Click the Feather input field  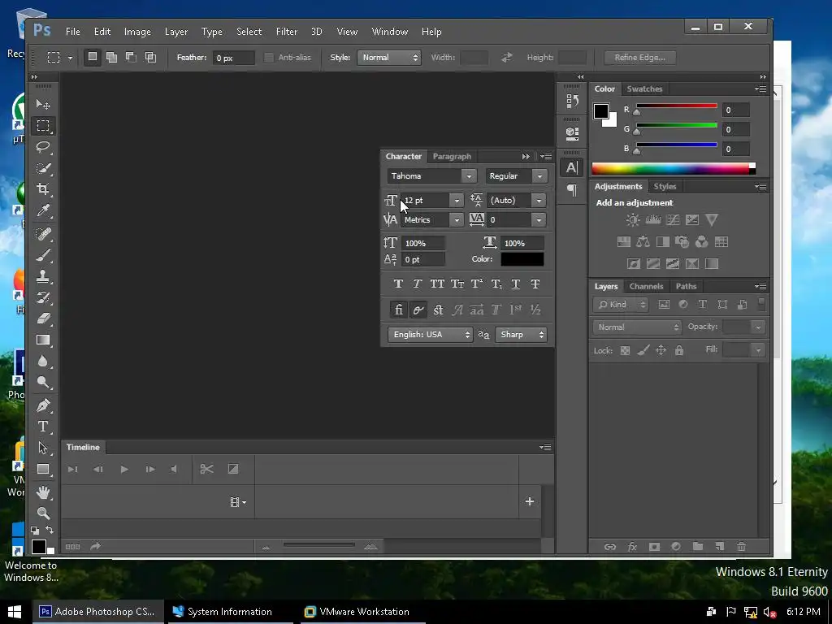coord(233,58)
